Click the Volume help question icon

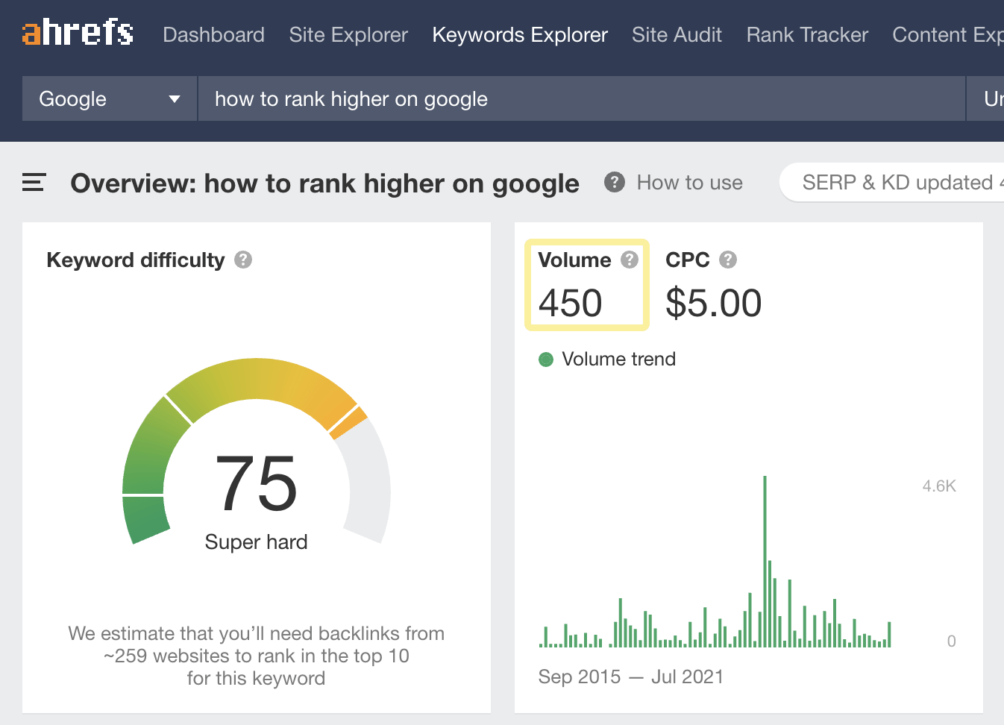(x=630, y=260)
